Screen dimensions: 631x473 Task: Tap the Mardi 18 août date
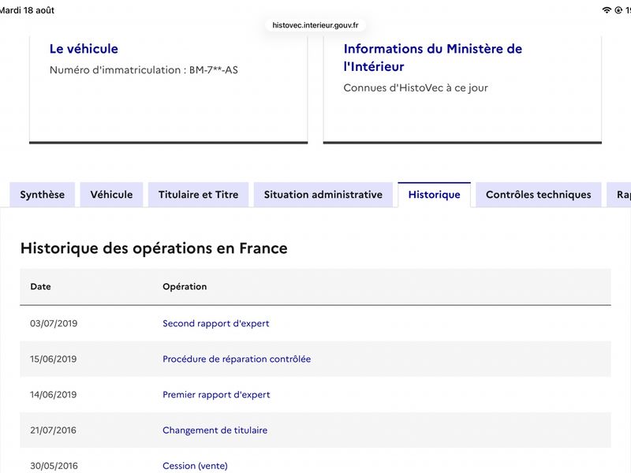pos(27,10)
